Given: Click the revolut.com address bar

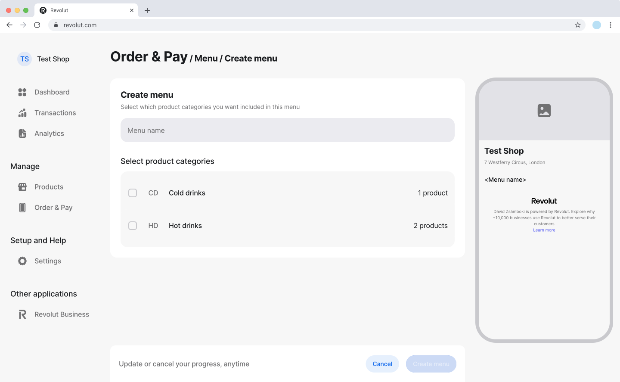Looking at the screenshot, I should 317,25.
